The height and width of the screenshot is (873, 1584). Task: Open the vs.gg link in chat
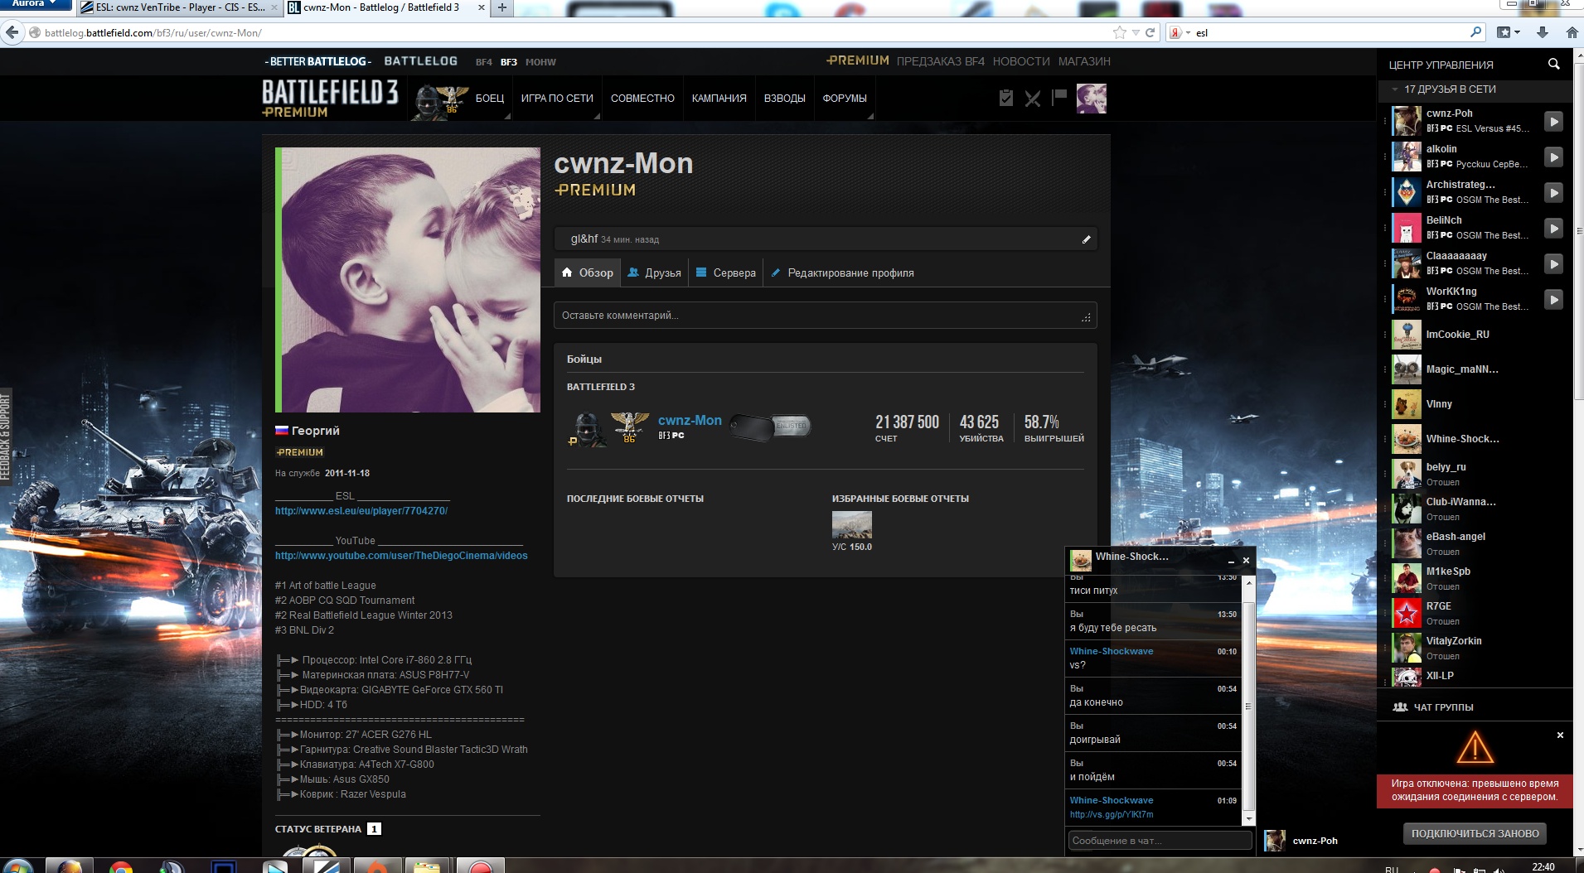pos(1112,815)
